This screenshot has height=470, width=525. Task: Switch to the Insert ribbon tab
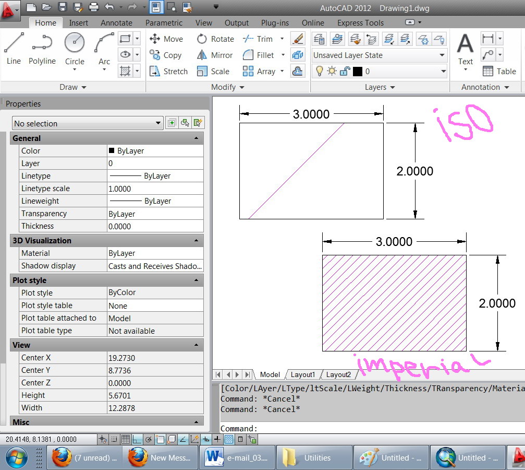tap(79, 22)
